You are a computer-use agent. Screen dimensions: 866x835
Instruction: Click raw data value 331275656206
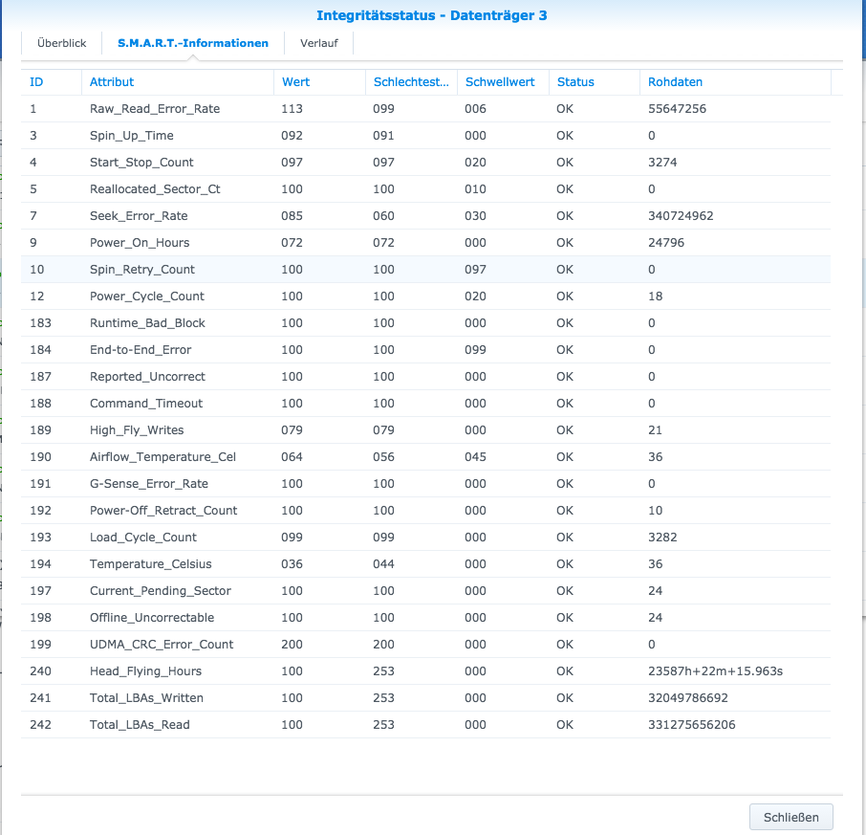(691, 725)
